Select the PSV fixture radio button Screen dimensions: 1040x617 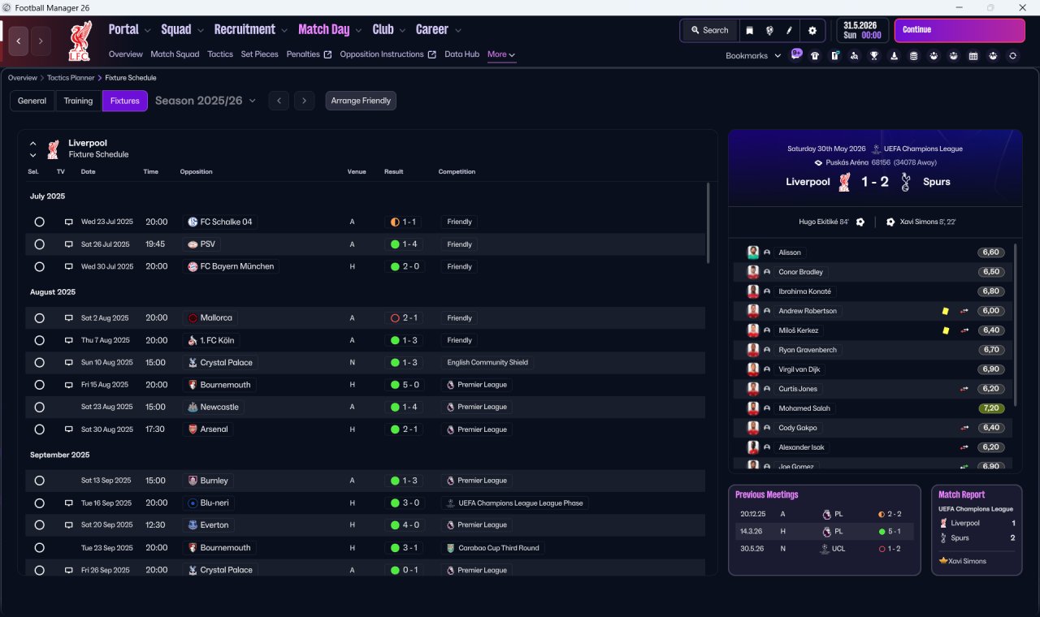pyautogui.click(x=39, y=244)
